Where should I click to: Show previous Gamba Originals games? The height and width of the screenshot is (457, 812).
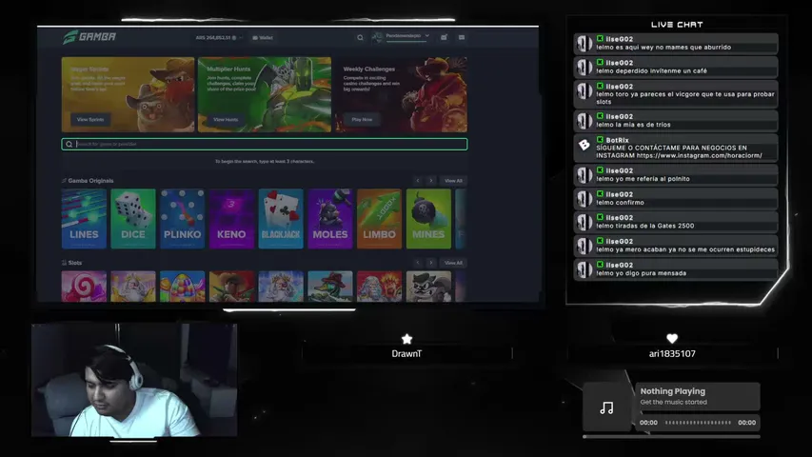coord(418,181)
